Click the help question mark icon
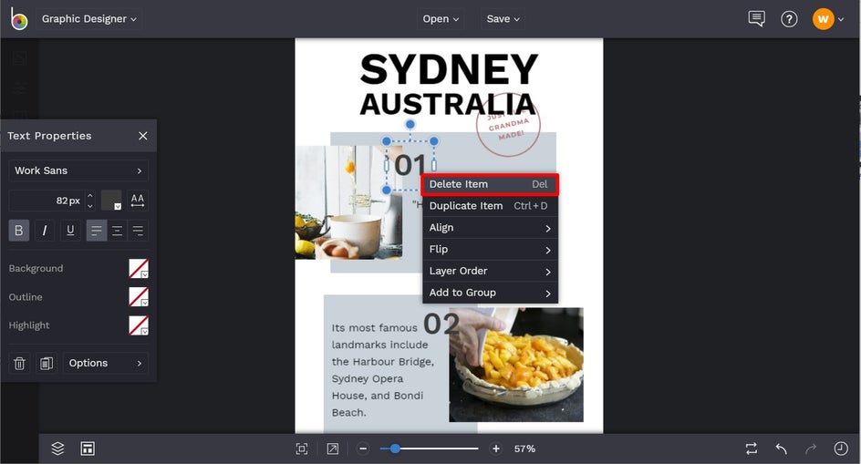 [789, 19]
